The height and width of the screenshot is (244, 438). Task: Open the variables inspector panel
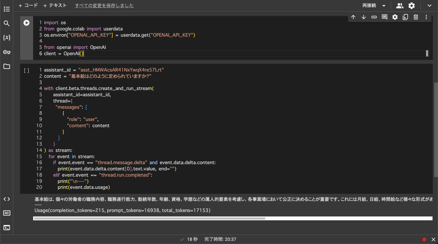tap(7, 38)
